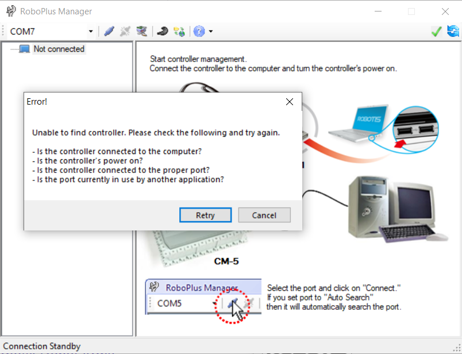The height and width of the screenshot is (354, 462).
Task: Close the RoboPlus Manager window
Action: 445,11
